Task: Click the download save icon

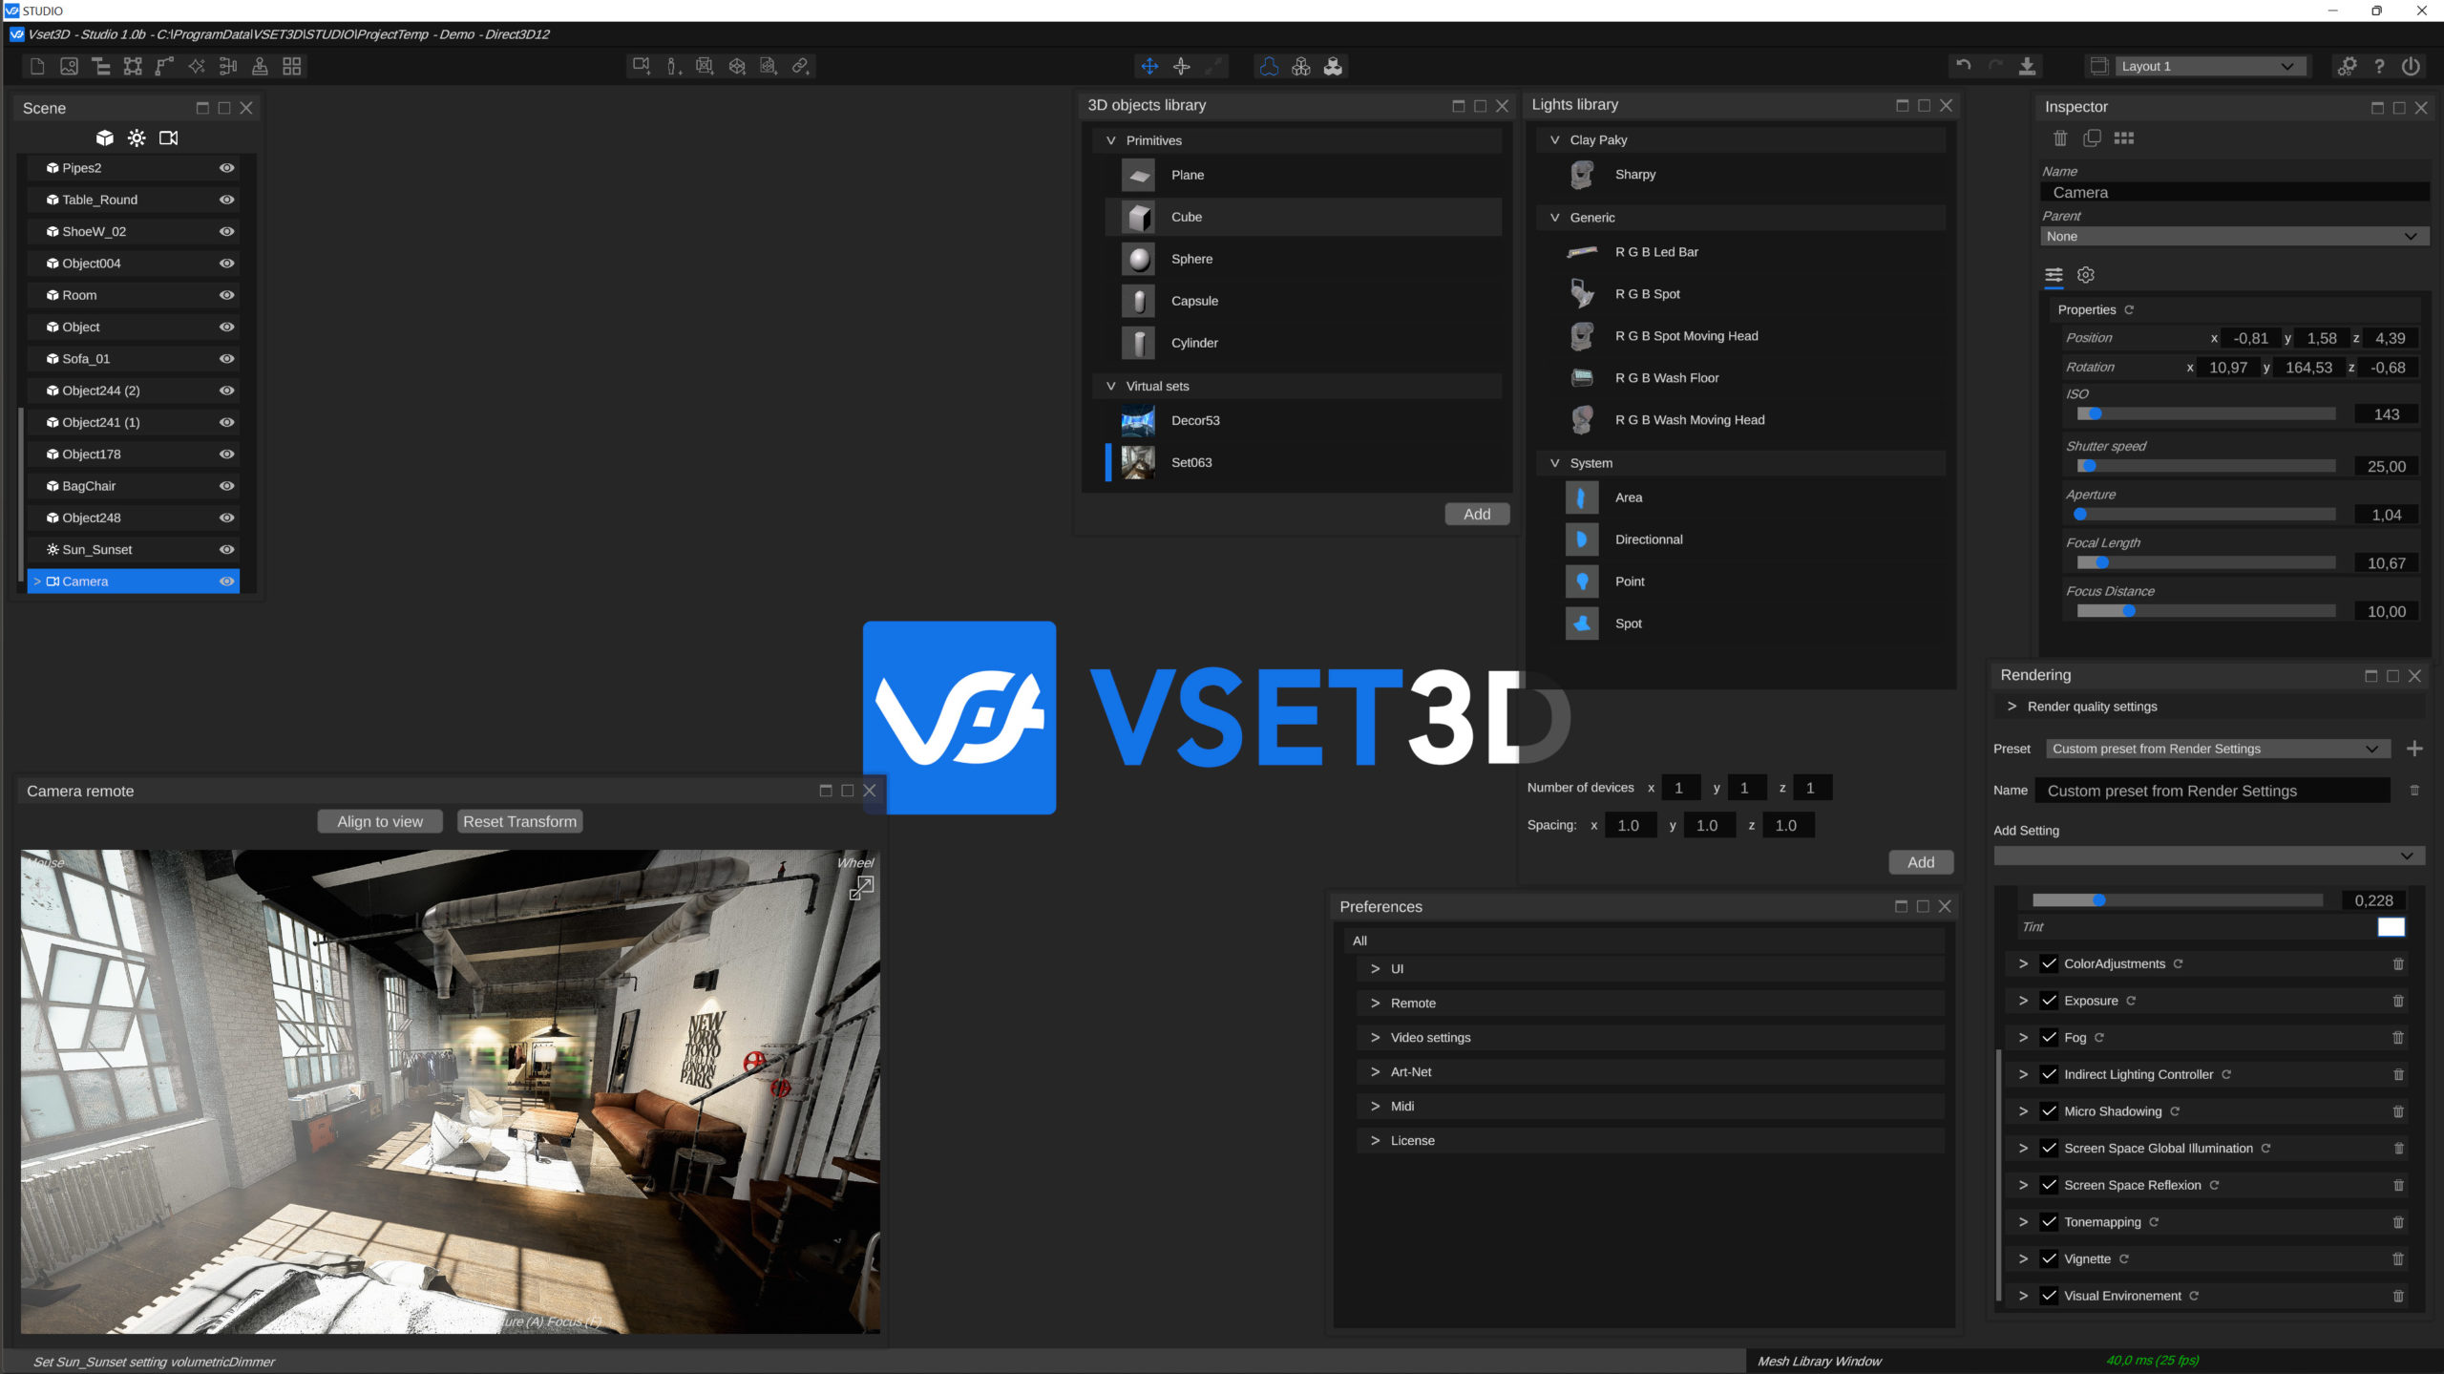Action: point(2027,66)
